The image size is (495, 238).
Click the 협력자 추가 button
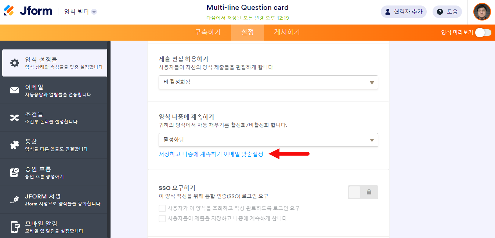[x=404, y=12]
